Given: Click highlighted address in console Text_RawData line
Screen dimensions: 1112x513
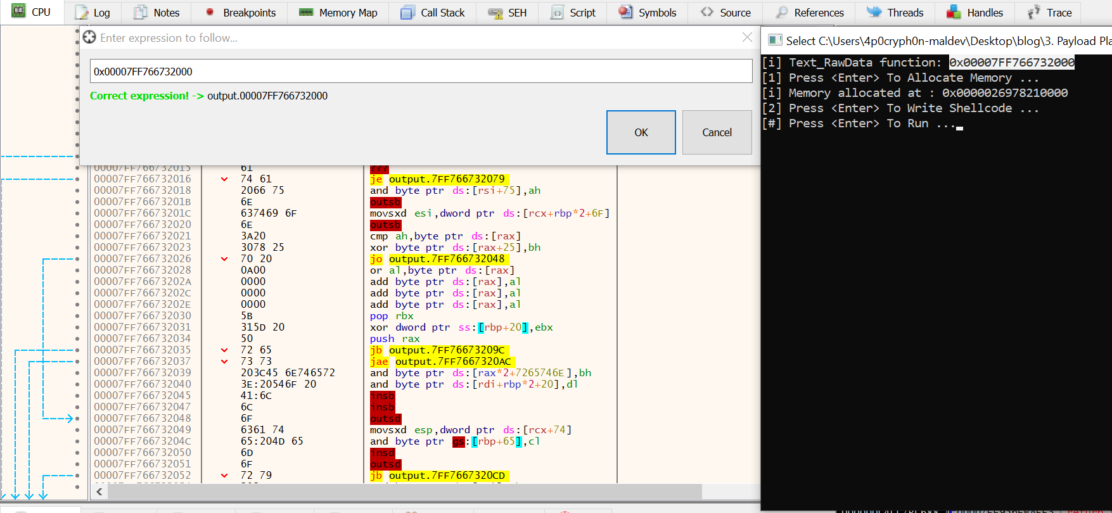Looking at the screenshot, I should pos(1012,63).
